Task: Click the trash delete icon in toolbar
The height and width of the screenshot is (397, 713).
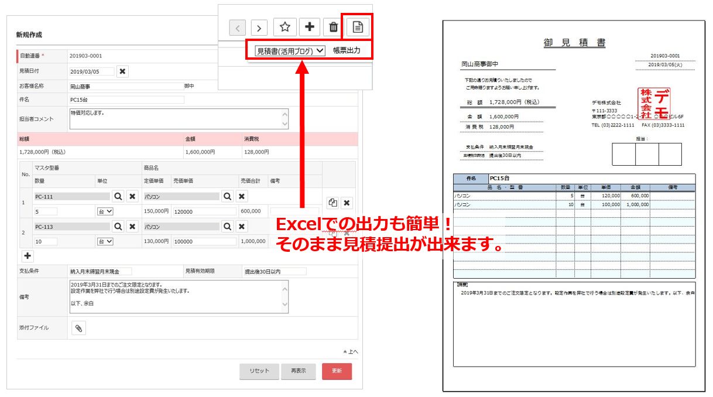Action: click(333, 27)
